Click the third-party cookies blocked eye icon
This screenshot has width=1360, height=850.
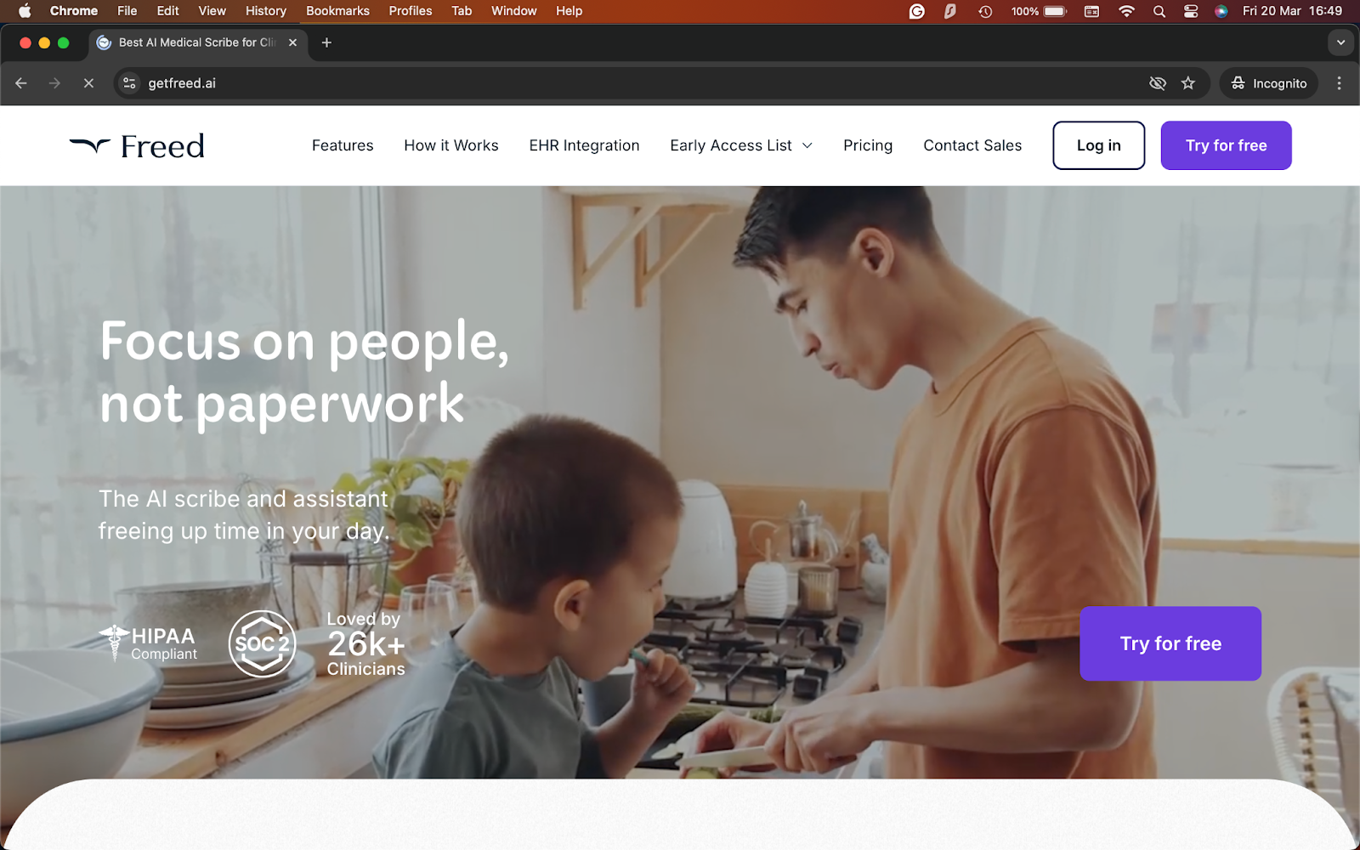coord(1158,83)
